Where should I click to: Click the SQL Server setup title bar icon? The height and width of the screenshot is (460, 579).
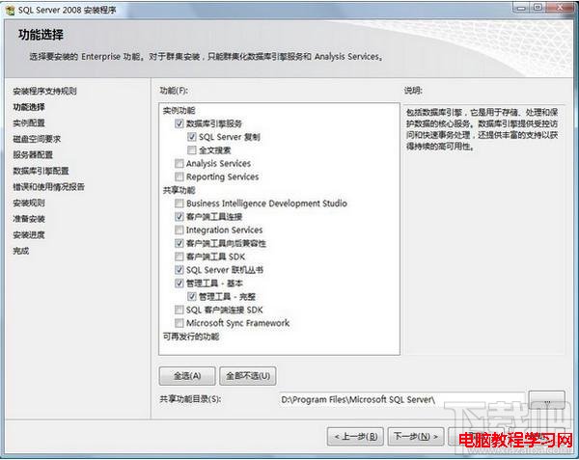pyautogui.click(x=10, y=10)
